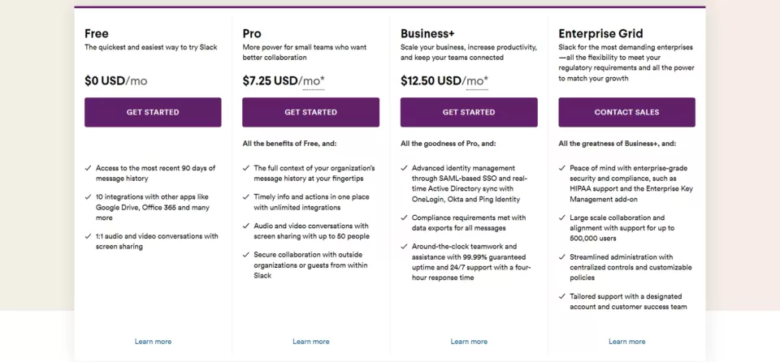Click Get Started under the Business+ plan
Image resolution: width=780 pixels, height=362 pixels.
[x=469, y=112]
